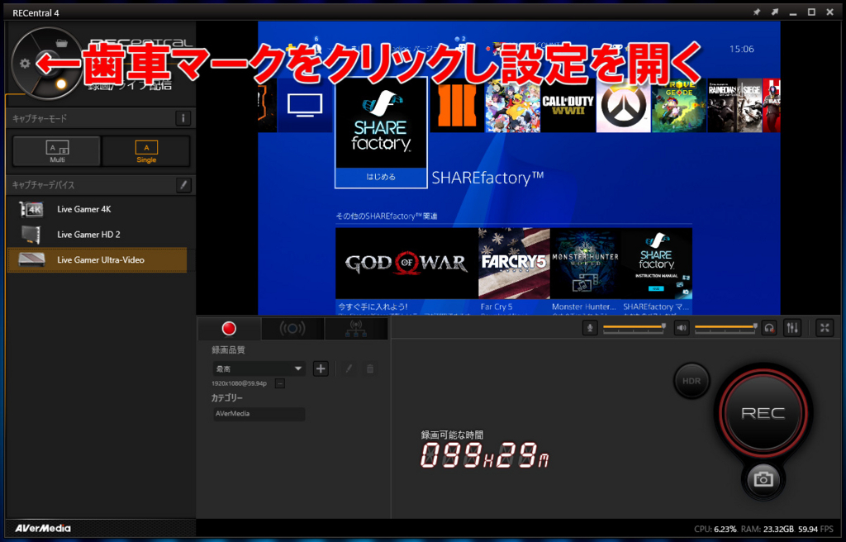Enter fullscreen preview with the expand icon
This screenshot has width=846, height=542.
[x=824, y=328]
